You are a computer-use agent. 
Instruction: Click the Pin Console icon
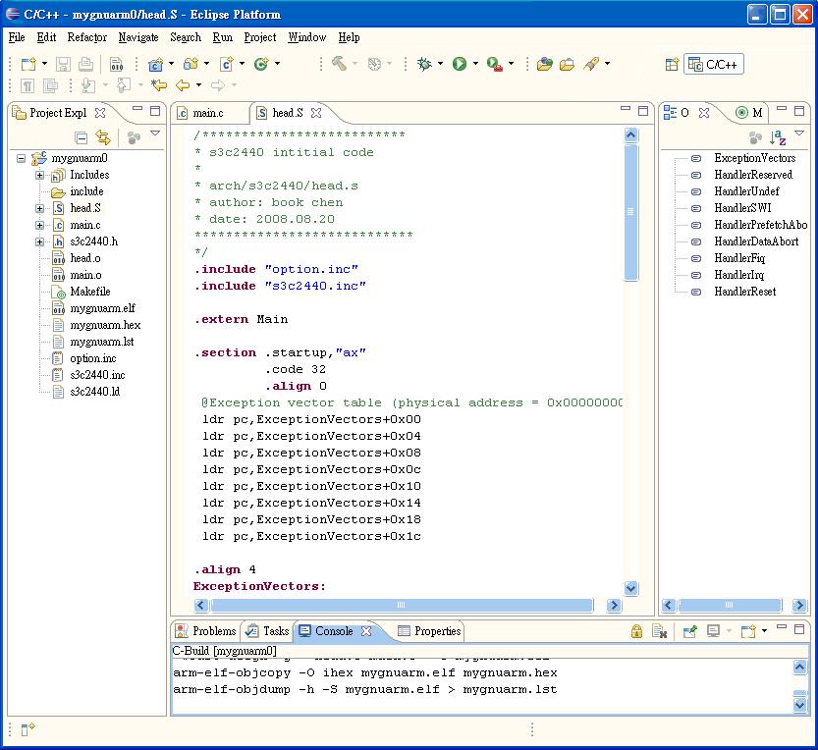coord(689,631)
